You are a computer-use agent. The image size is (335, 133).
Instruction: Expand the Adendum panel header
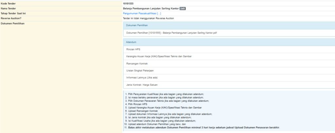tap(131, 42)
